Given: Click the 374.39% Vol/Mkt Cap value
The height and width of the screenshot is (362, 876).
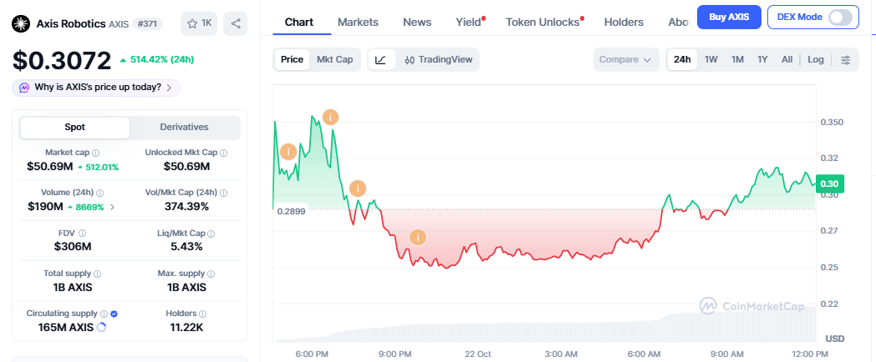Looking at the screenshot, I should (186, 207).
